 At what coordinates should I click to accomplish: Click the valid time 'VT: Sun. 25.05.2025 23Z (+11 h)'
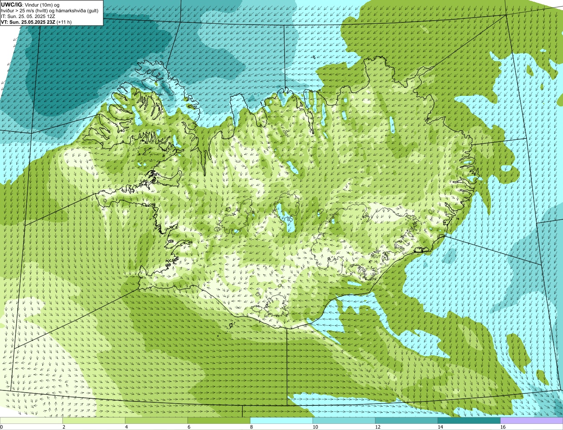pos(37,22)
